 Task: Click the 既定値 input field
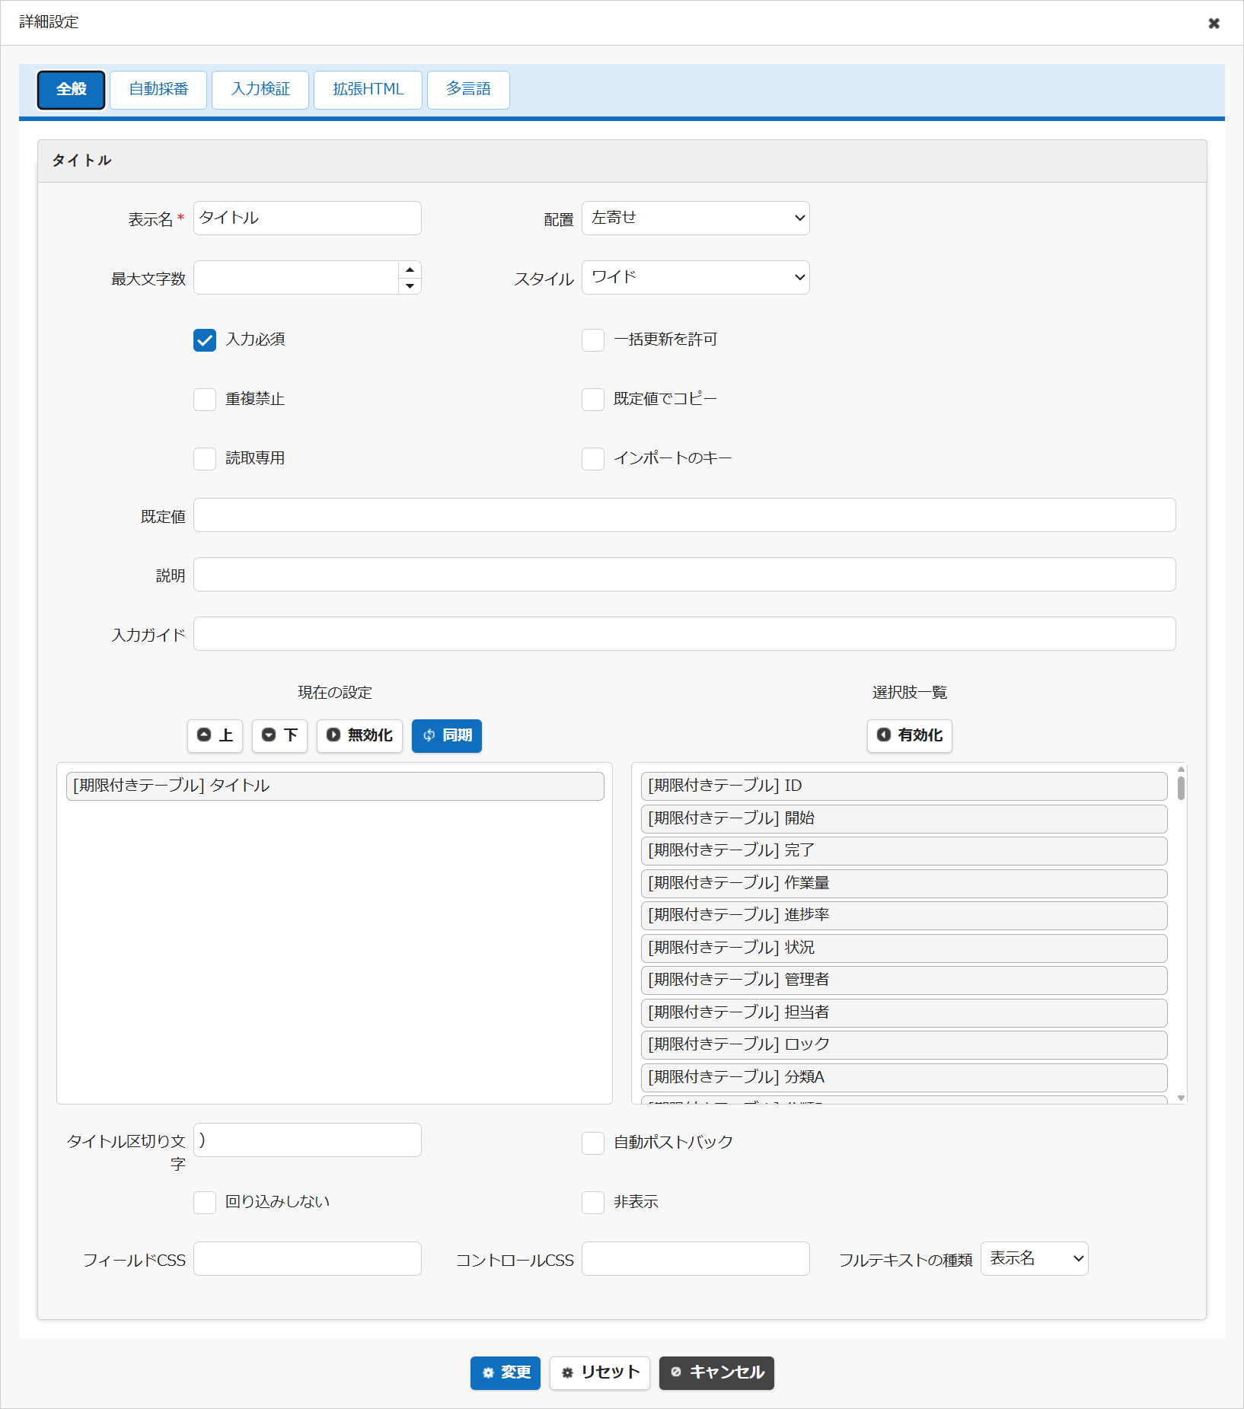[x=684, y=515]
